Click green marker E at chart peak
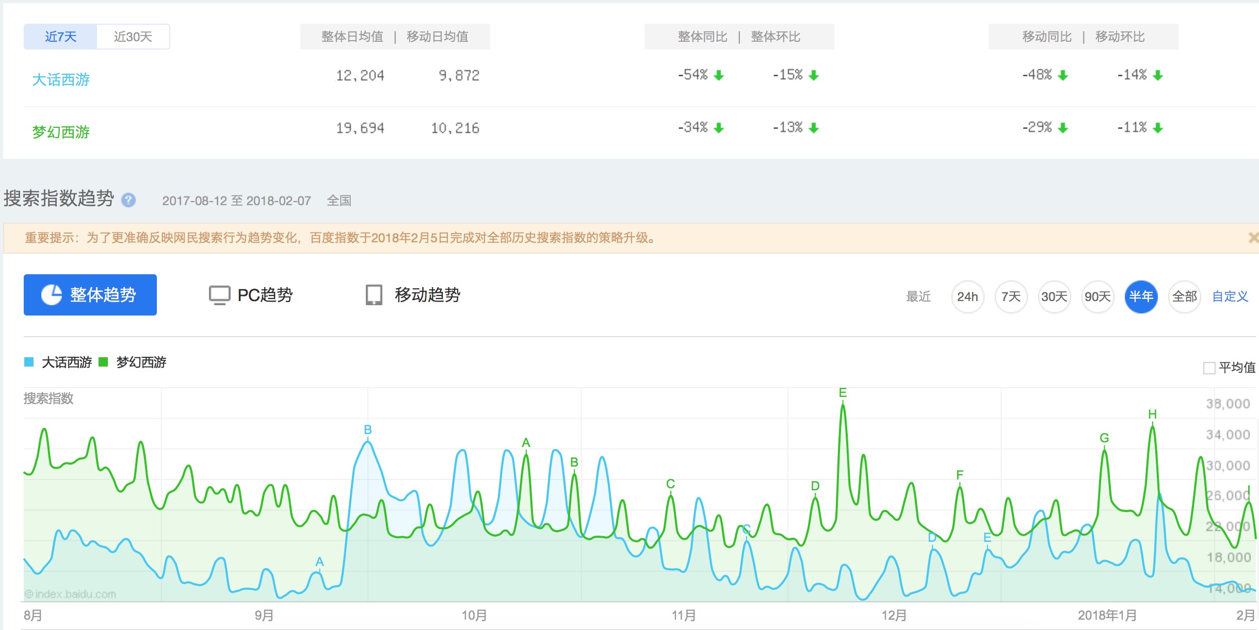Image resolution: width=1259 pixels, height=630 pixels. [843, 393]
